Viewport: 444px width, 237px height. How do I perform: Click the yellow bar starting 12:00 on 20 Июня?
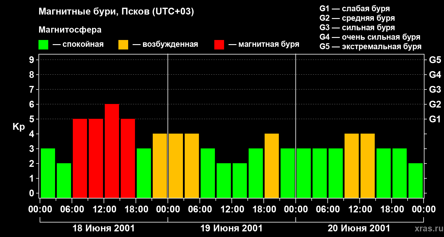pyautogui.click(x=368, y=166)
